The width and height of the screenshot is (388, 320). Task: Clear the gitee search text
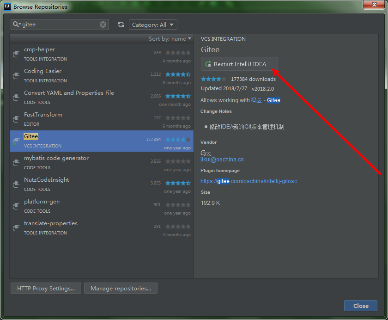103,25
